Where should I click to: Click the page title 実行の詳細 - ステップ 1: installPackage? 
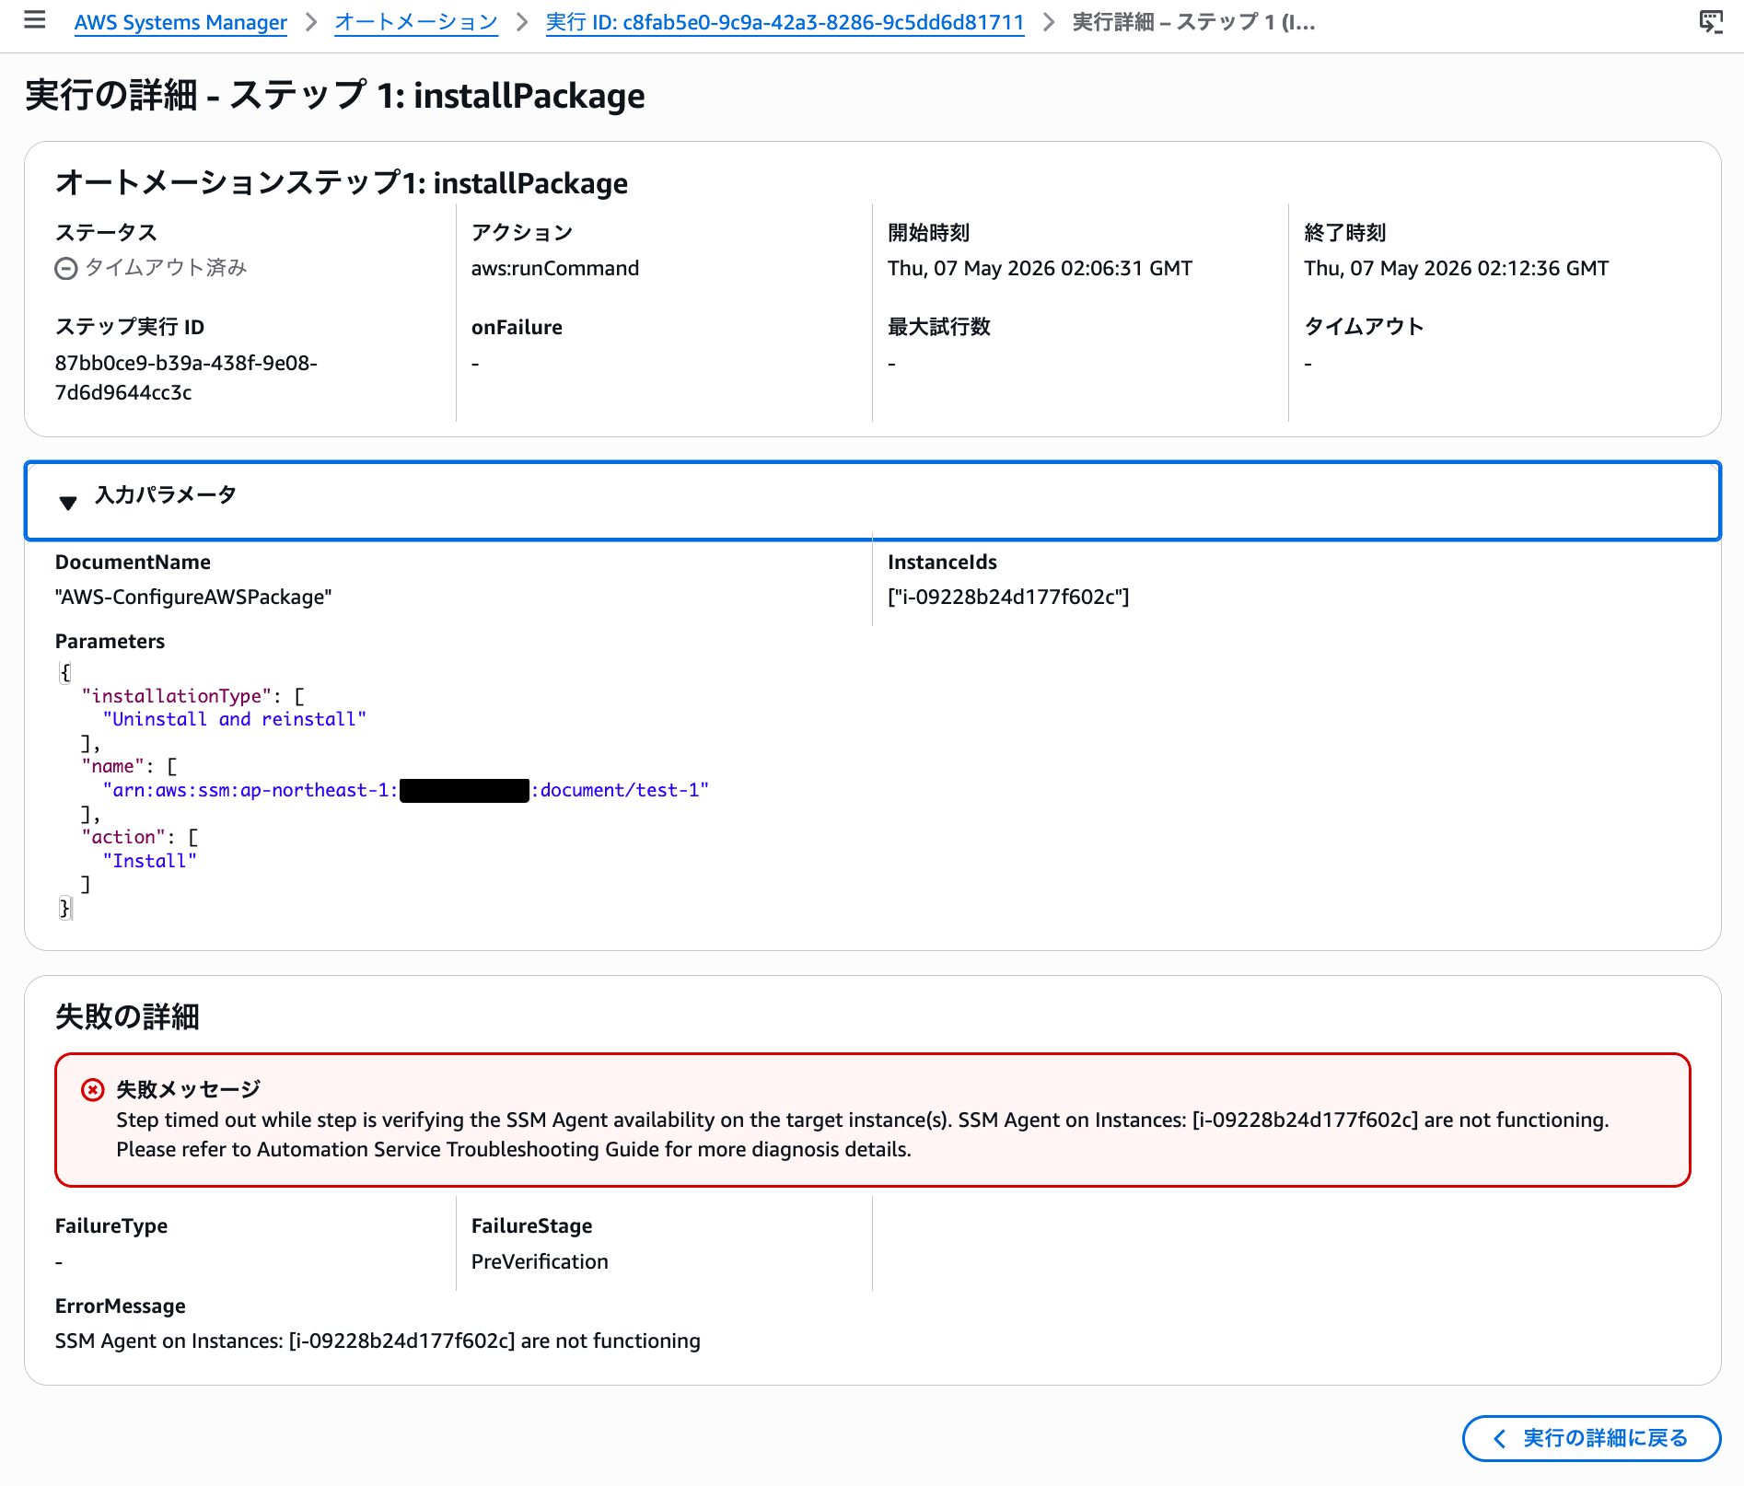[x=335, y=96]
